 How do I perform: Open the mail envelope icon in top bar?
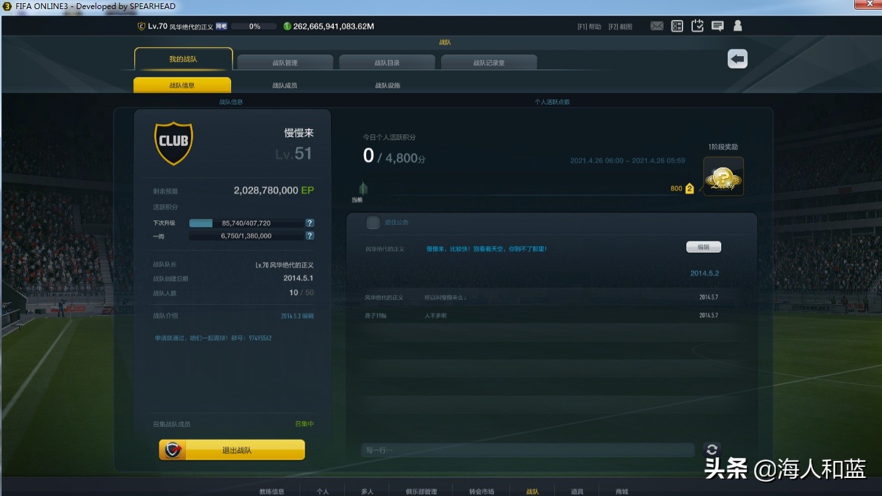[x=657, y=26]
